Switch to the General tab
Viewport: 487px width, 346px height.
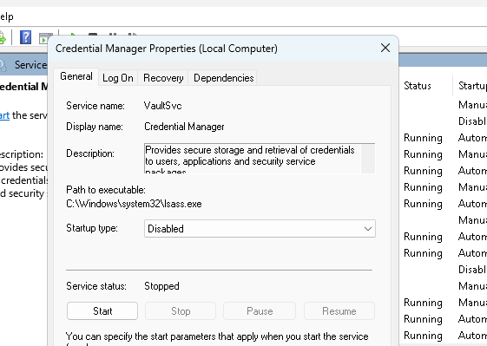[76, 76]
